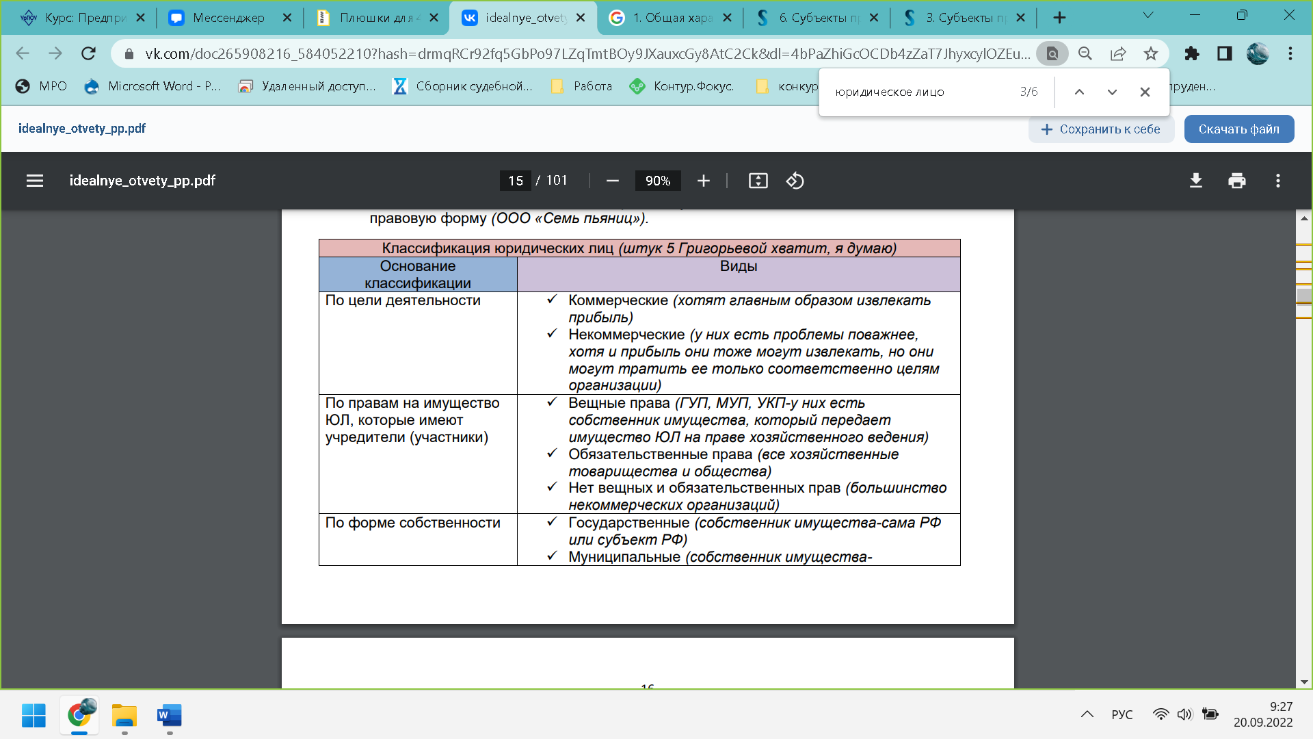The image size is (1313, 739).
Task: Fit PDF page to window
Action: pos(758,181)
